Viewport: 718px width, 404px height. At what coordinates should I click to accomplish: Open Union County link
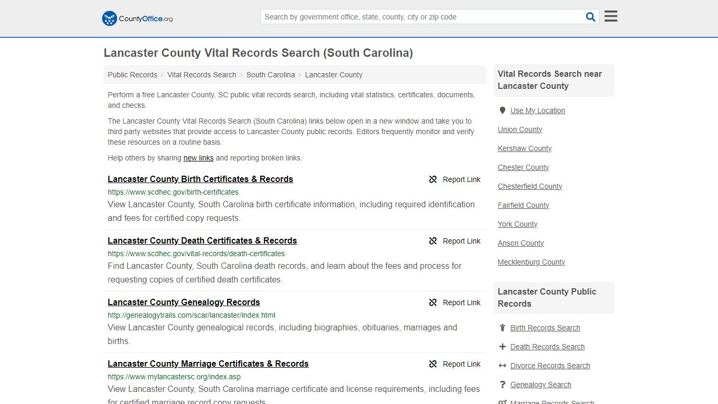[x=520, y=129]
